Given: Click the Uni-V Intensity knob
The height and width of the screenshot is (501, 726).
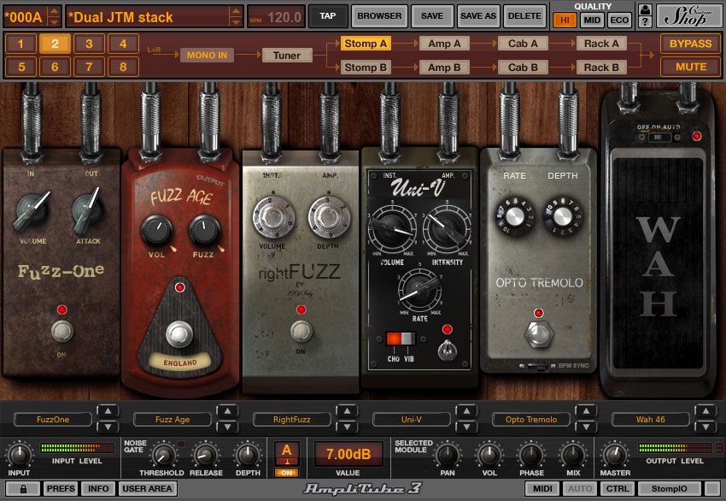Looking at the screenshot, I should pos(447,229).
